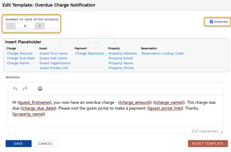Click the redo arrow icon
The height and width of the screenshot is (152, 231).
25,89
